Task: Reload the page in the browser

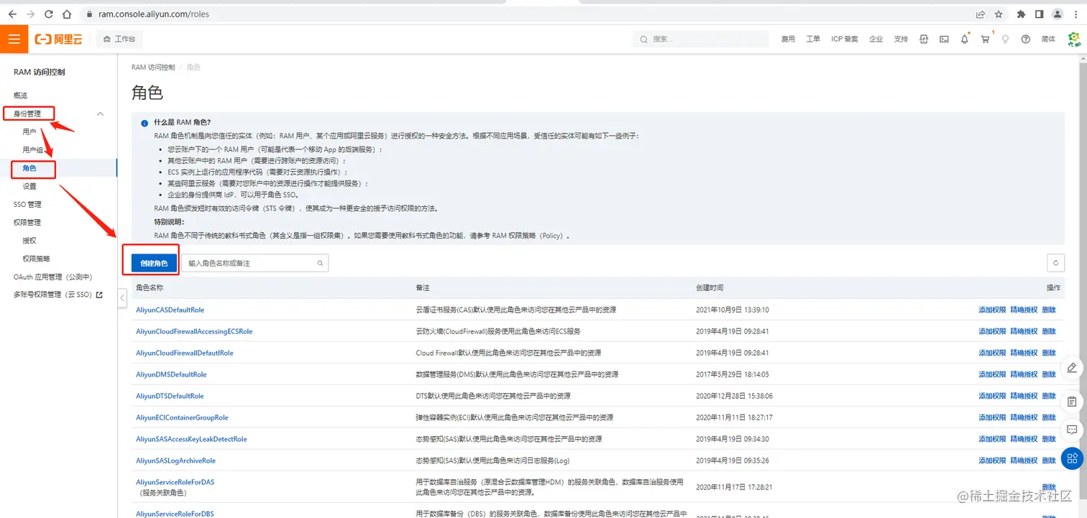Action: click(x=49, y=14)
